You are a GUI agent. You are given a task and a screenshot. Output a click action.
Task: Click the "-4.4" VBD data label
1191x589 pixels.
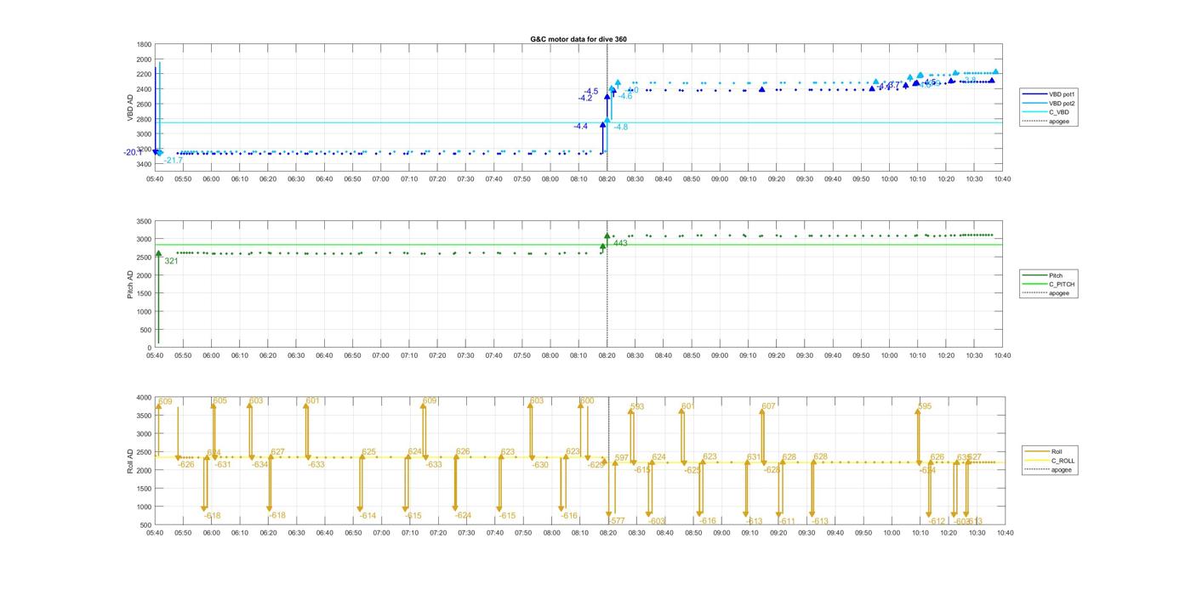580,127
